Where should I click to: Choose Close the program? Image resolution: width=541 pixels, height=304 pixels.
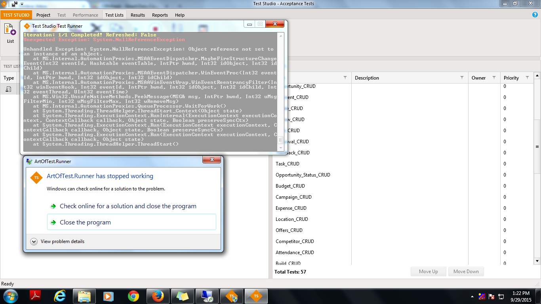click(131, 222)
